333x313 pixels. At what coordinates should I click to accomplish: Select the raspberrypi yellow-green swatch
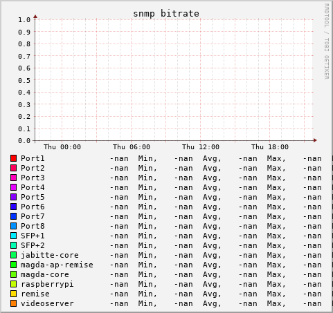[13, 284]
